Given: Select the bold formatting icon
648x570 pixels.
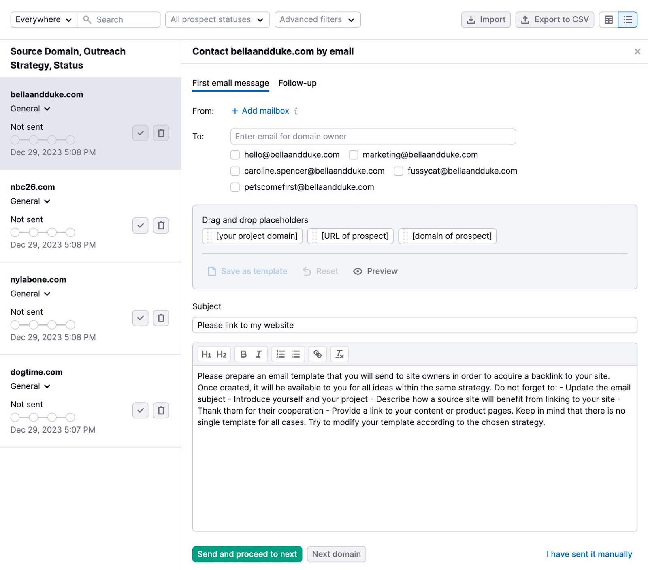Looking at the screenshot, I should [x=243, y=354].
